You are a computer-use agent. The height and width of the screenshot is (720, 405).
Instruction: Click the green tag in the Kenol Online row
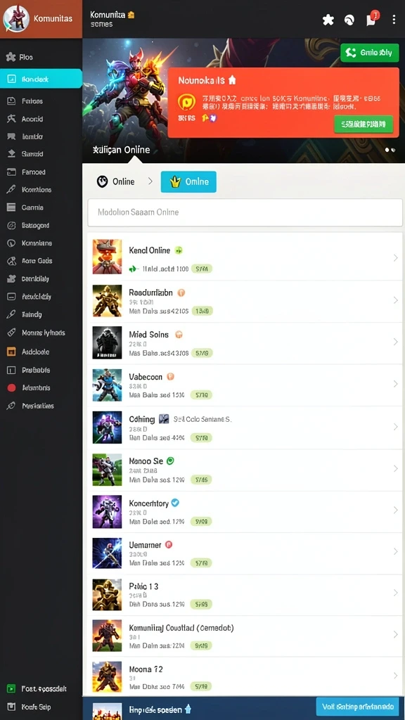coord(201,269)
